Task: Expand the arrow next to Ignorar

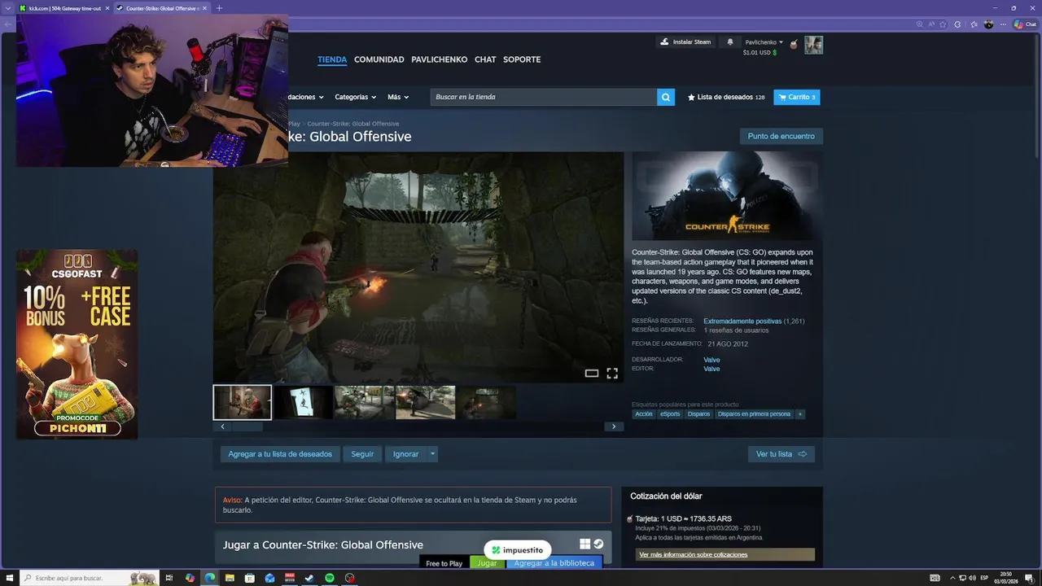Action: coord(433,454)
